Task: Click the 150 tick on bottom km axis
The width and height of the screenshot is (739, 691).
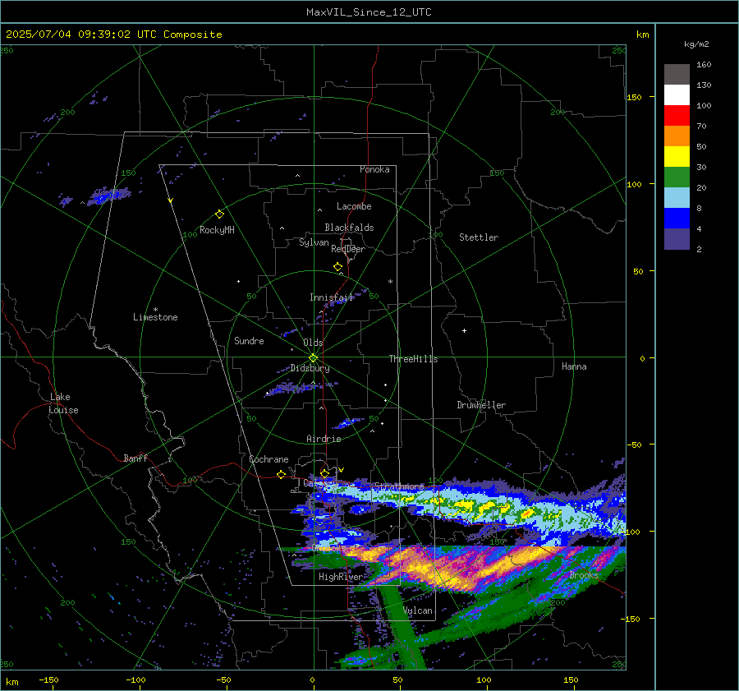Action: pyautogui.click(x=571, y=680)
